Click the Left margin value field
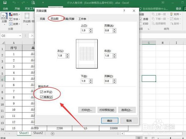 click(x=62, y=56)
